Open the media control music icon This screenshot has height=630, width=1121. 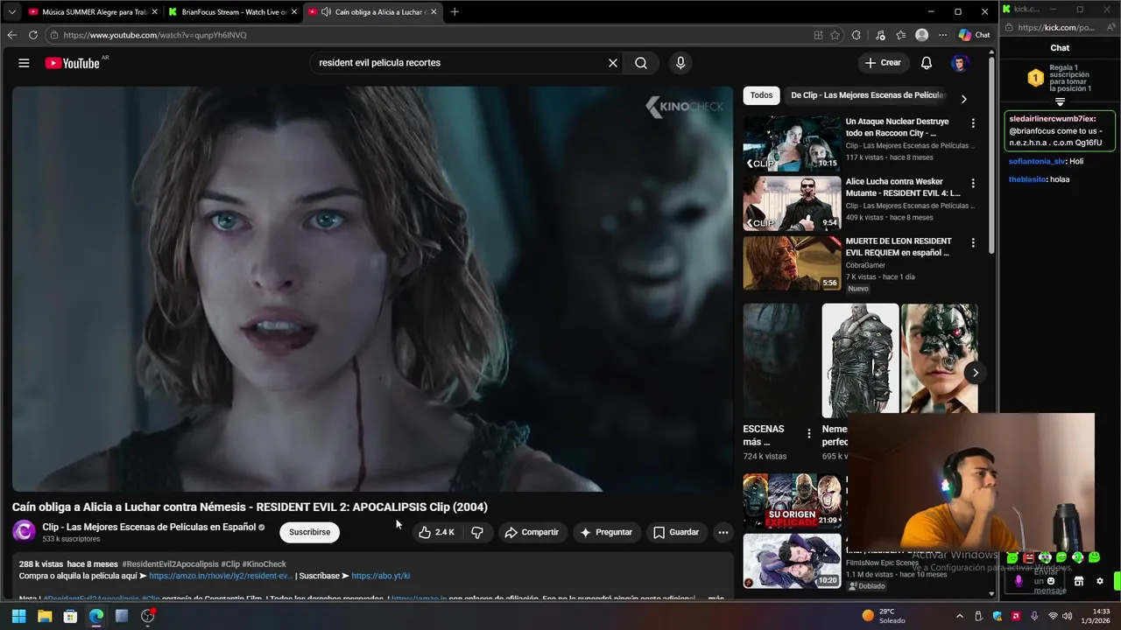tap(878, 35)
